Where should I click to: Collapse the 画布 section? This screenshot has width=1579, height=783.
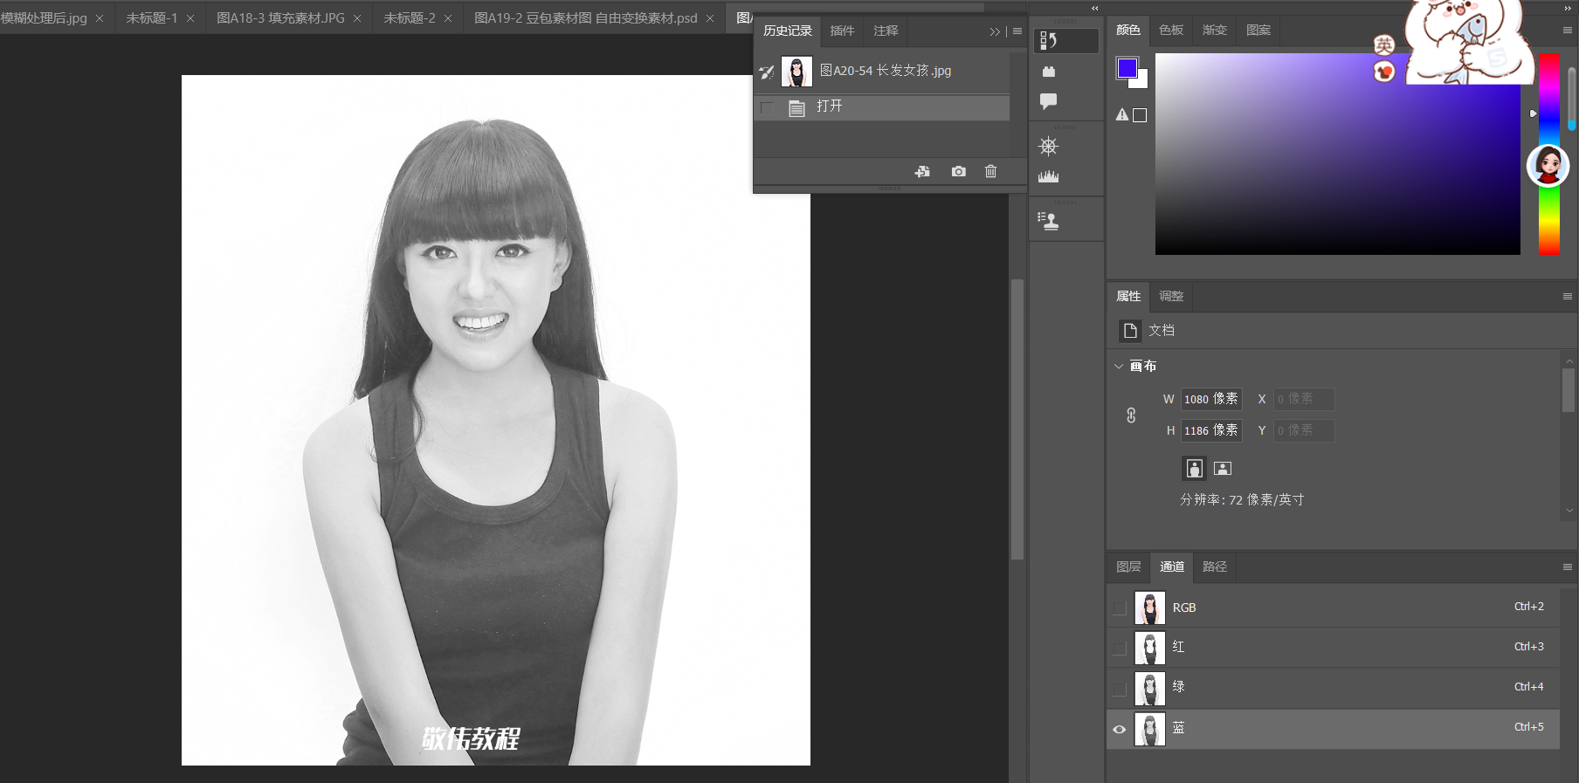1119,367
